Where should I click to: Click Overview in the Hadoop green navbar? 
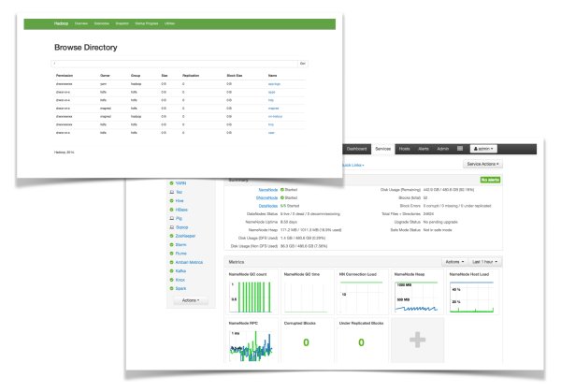coord(81,23)
